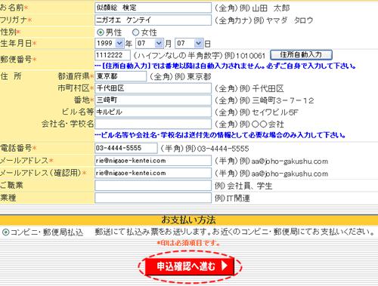This screenshot has height=286, width=378.
Task: Click the red 申込確認へ進む button
Action: (190, 266)
